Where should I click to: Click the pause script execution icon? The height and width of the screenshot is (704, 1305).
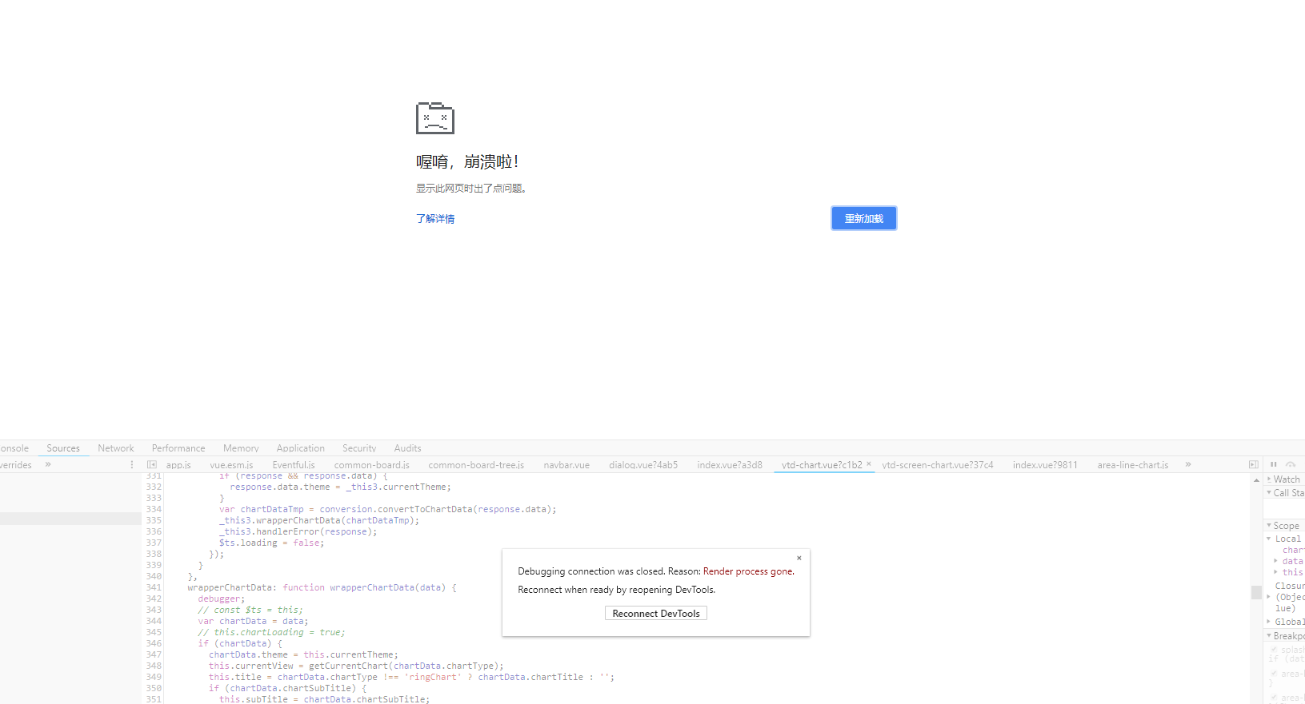coord(1274,464)
